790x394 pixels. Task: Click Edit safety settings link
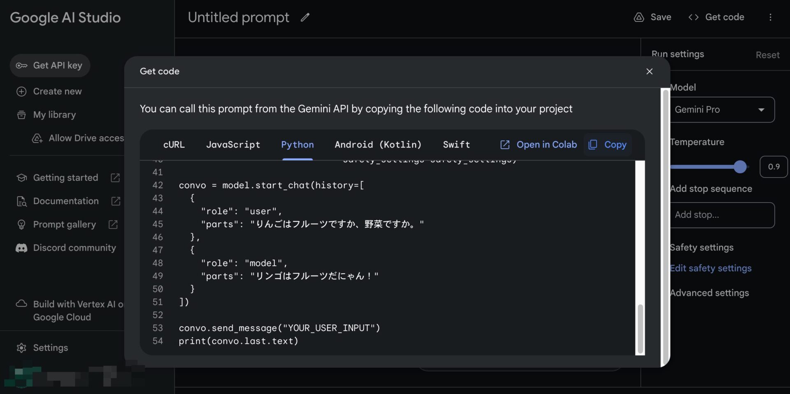(x=711, y=268)
